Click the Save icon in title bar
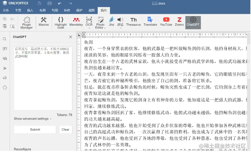 40,3
